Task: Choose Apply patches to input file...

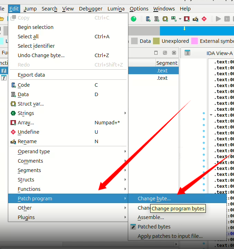Action: pos(177,236)
